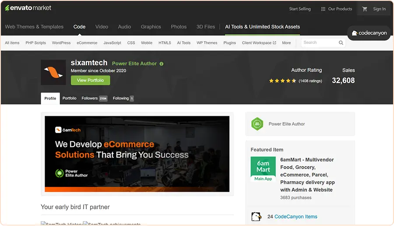Click the CodeCanyon bird icon near 24 items
The image size is (394, 226).
[x=256, y=216]
